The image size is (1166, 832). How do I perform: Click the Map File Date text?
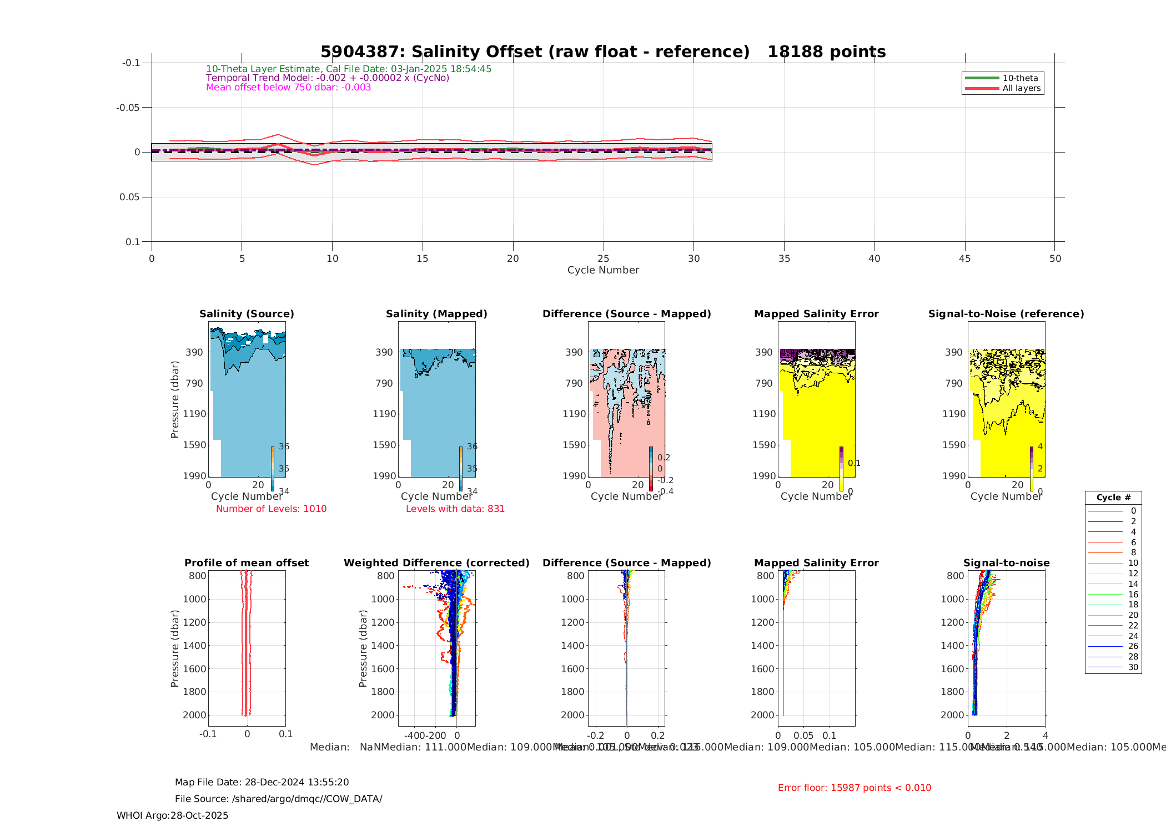262,782
